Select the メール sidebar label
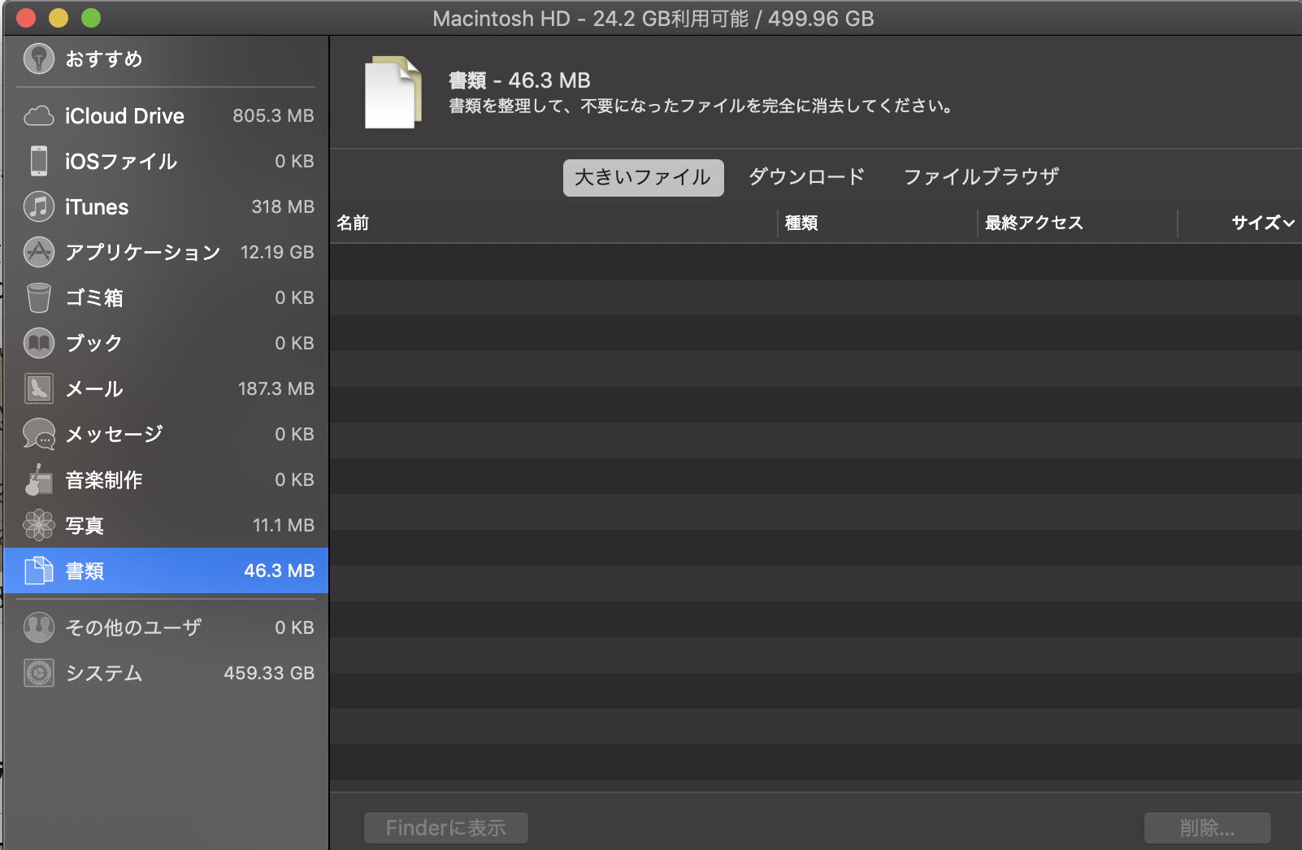 pyautogui.click(x=94, y=388)
